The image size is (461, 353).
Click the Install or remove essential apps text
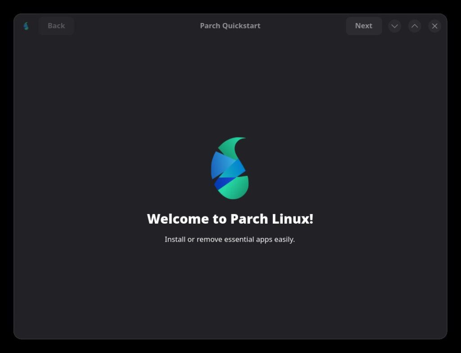pos(230,239)
